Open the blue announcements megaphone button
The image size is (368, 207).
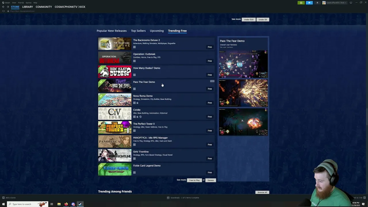[309, 3]
